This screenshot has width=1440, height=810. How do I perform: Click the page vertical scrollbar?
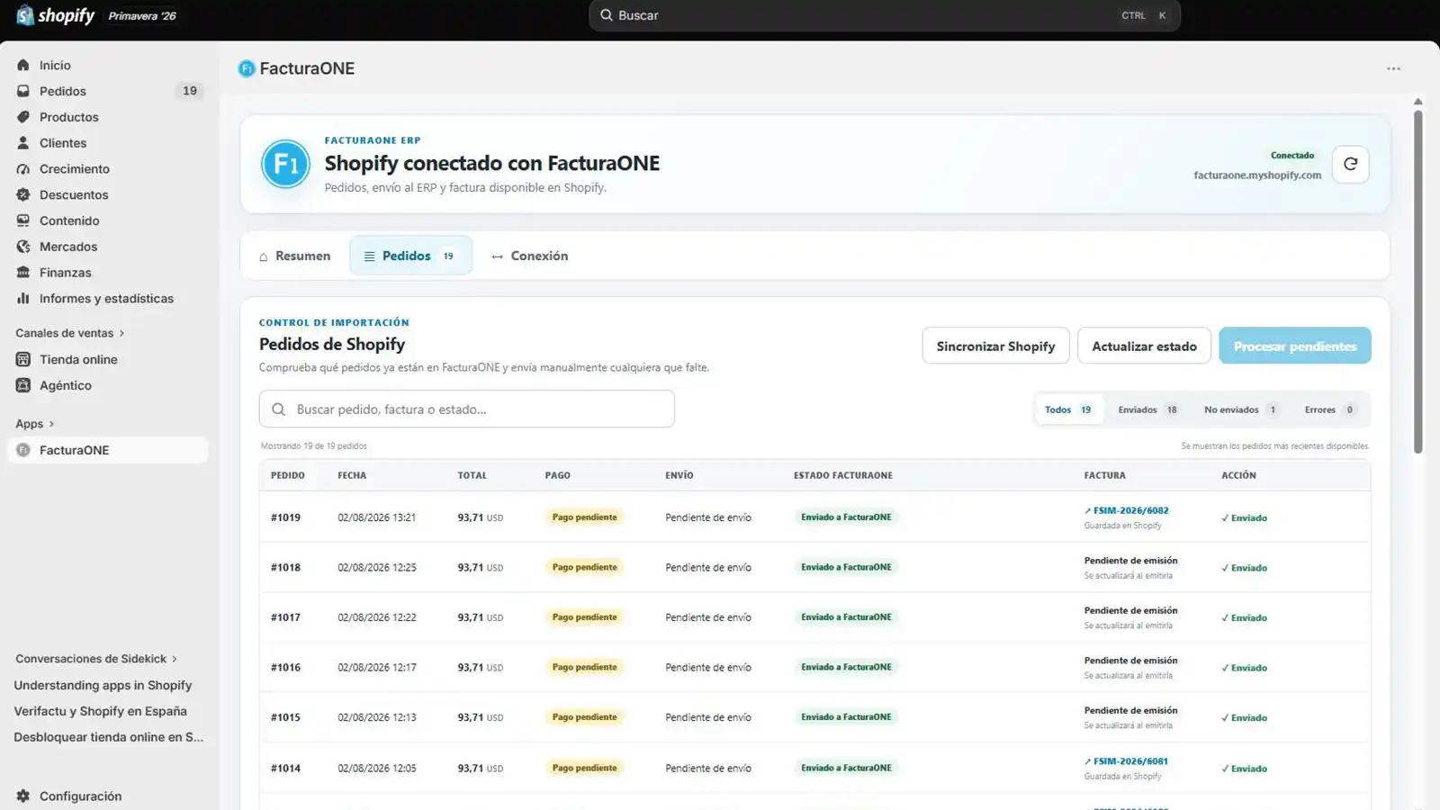[x=1417, y=282]
